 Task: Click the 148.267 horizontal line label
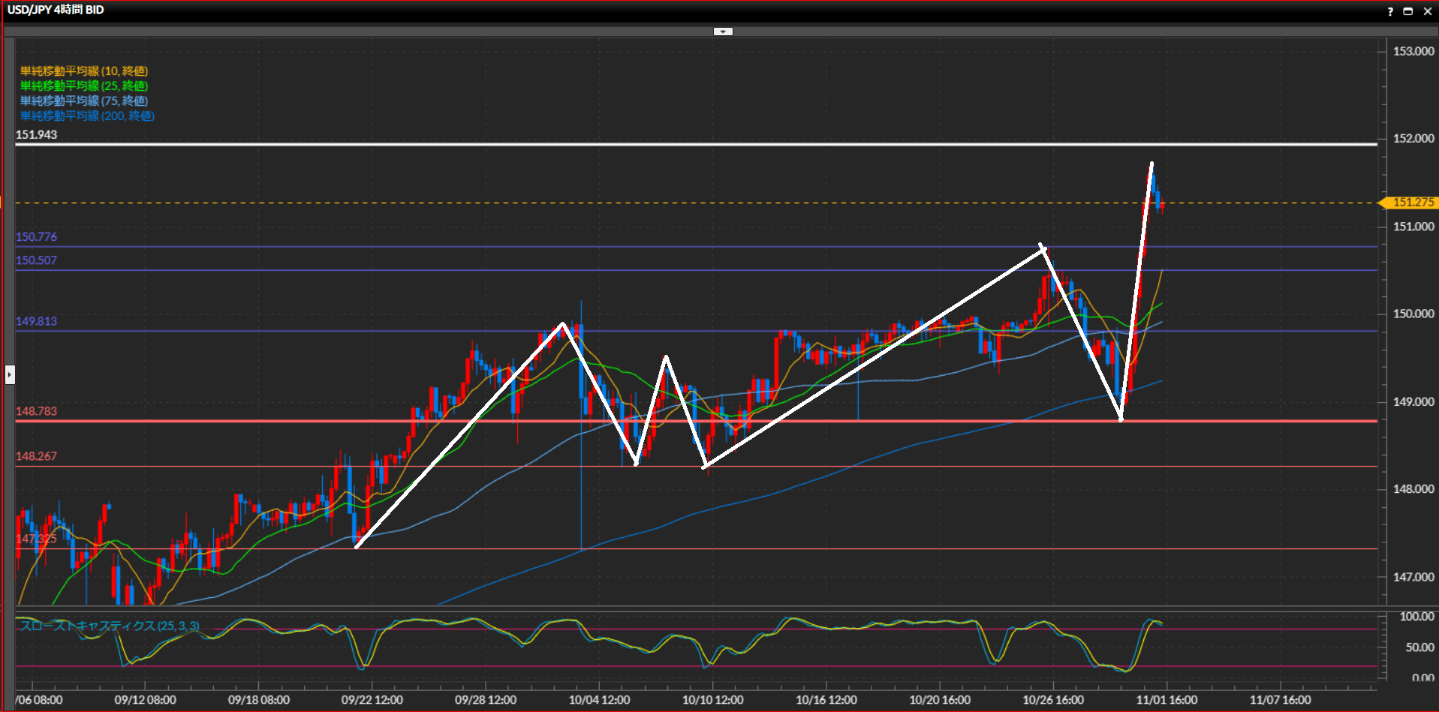(x=36, y=456)
